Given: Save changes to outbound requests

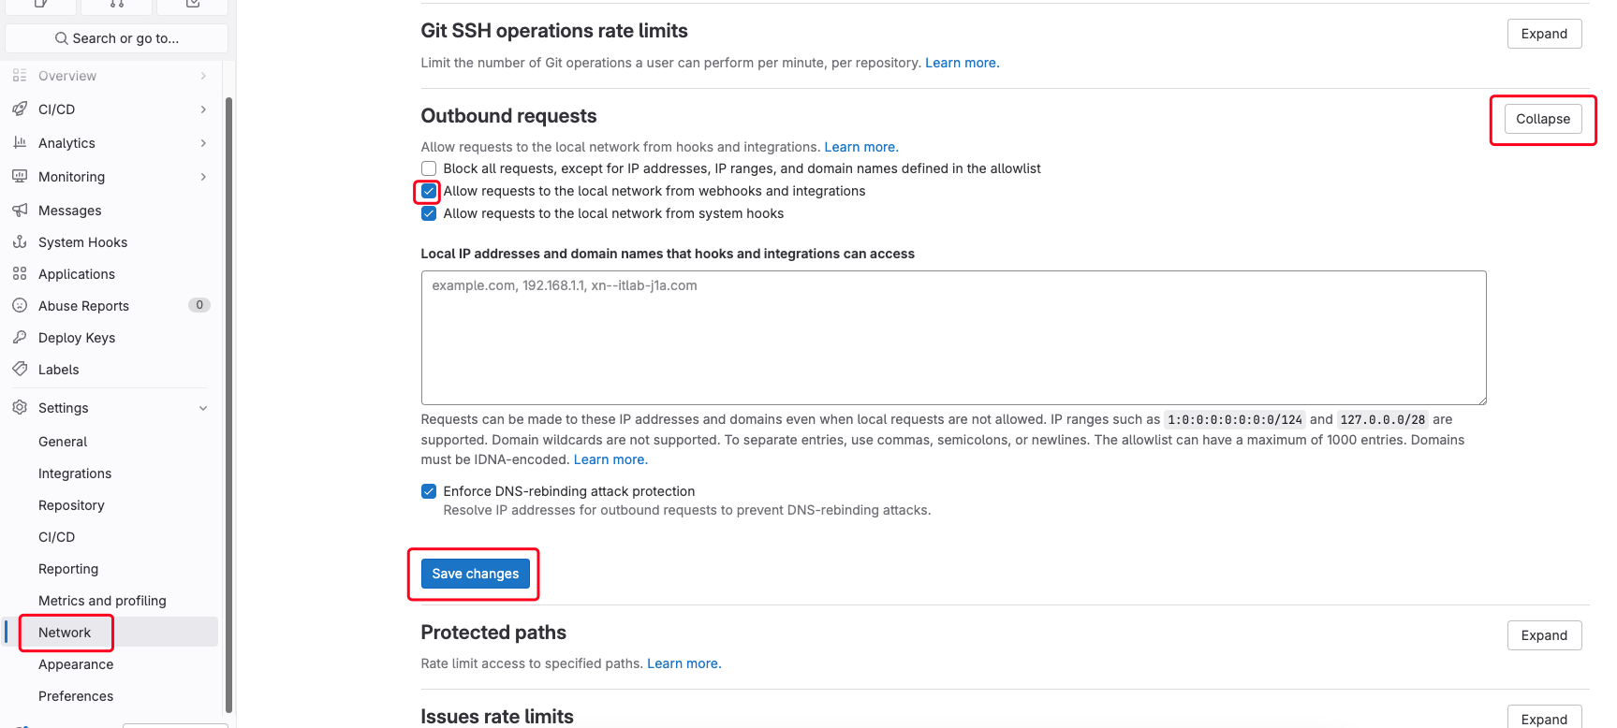Looking at the screenshot, I should click(475, 574).
